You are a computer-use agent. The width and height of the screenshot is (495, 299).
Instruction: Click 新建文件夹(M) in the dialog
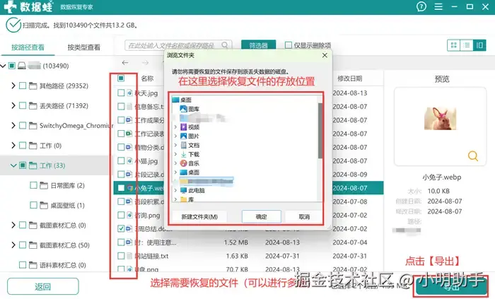coord(199,217)
